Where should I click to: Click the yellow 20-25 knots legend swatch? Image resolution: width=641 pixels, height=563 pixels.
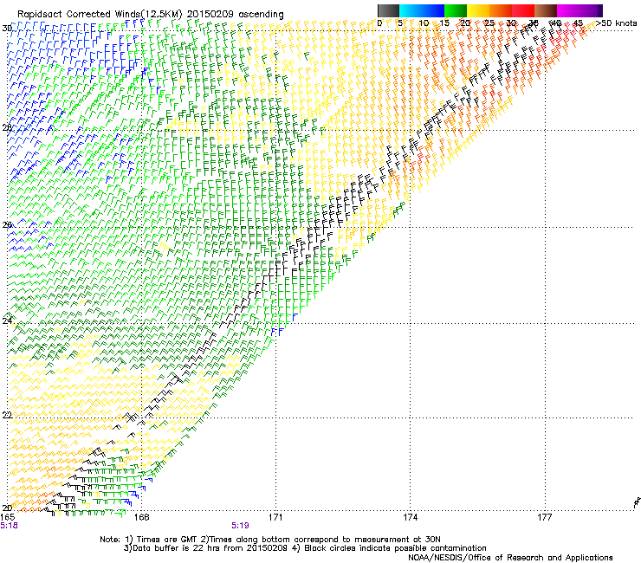tap(478, 10)
